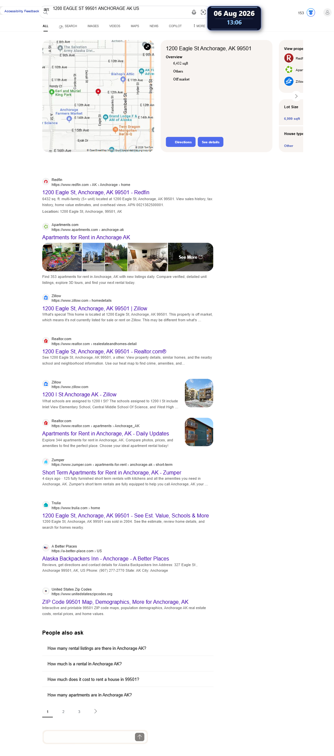Open Zillow 1200 Eagle St result
The height and width of the screenshot is (756, 334).
95,308
